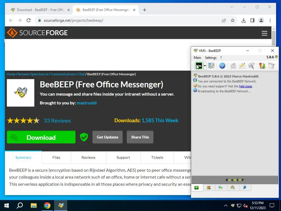Click the BeeBEEP bee project thumbnail

pos(21,93)
